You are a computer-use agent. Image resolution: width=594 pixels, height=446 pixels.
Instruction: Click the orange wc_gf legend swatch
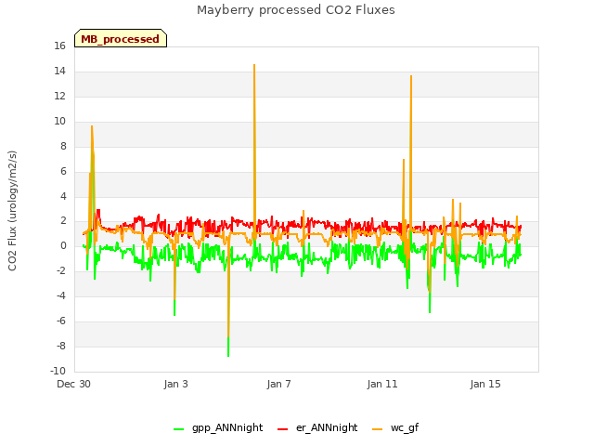[378, 429]
